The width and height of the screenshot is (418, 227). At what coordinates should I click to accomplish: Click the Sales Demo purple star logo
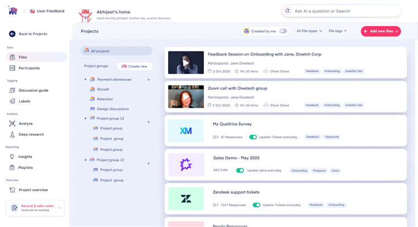pyautogui.click(x=186, y=164)
